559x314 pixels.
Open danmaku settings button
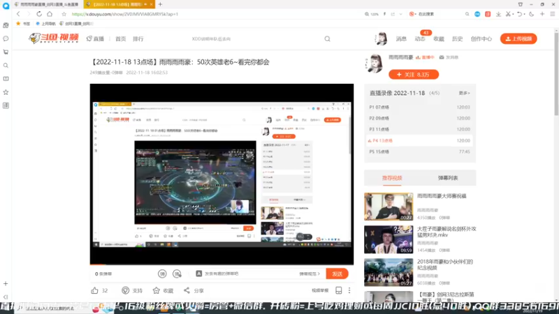click(x=177, y=274)
